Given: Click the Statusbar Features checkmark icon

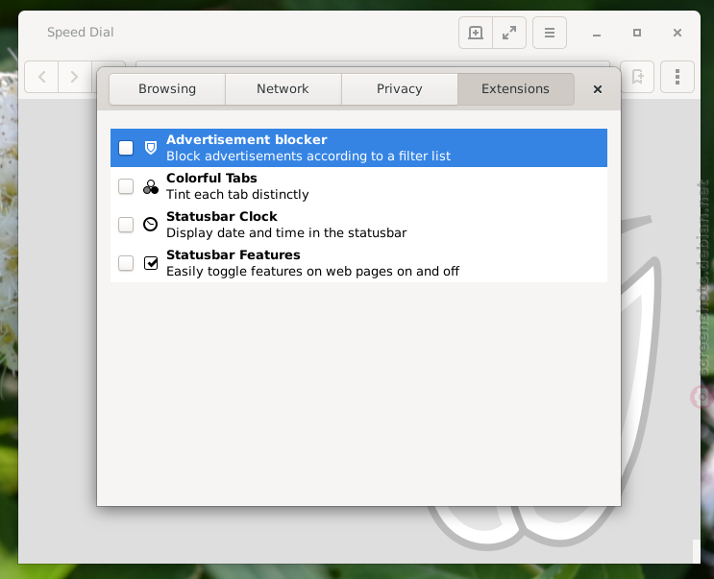Looking at the screenshot, I should coord(151,263).
